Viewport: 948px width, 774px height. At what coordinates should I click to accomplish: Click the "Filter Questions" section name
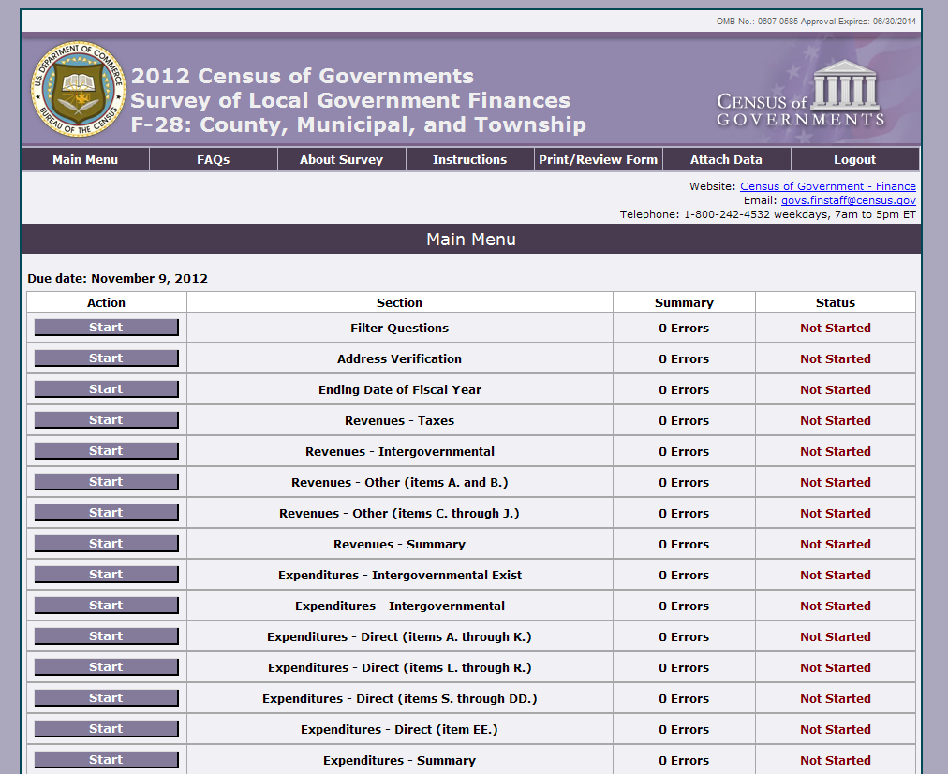(x=400, y=329)
